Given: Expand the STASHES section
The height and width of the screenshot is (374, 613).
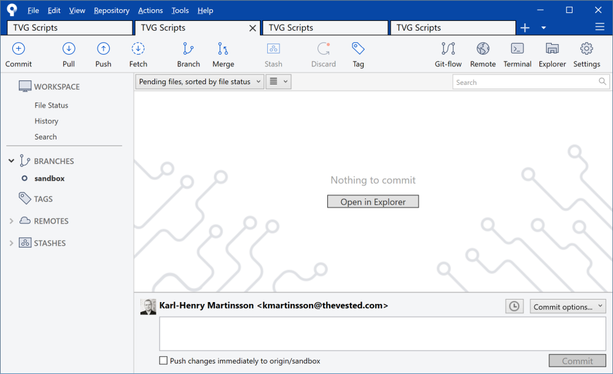Looking at the screenshot, I should tap(11, 243).
